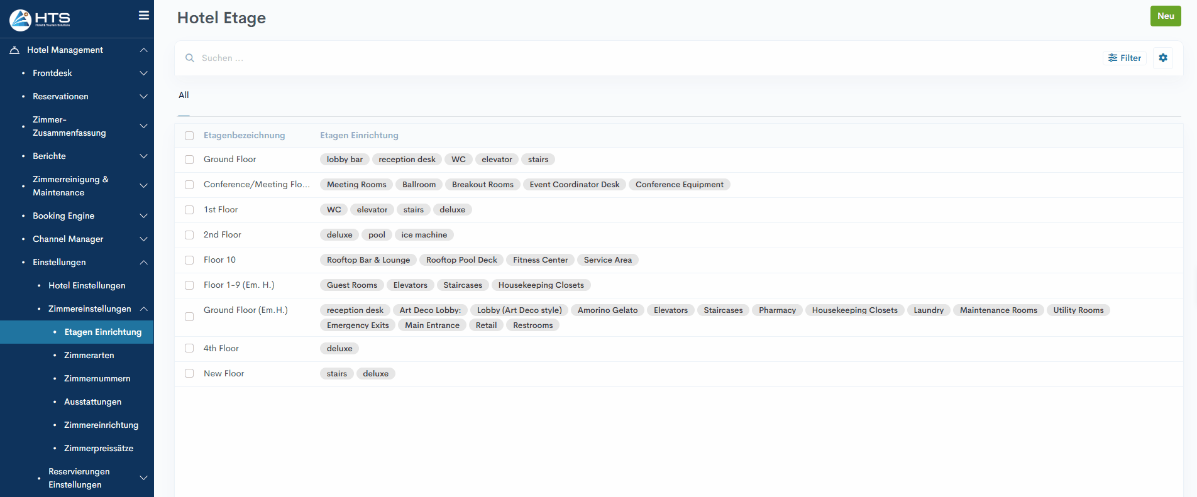Open the Conference/Meeting Floor entry
Screen dimensions: 1197x497
coord(256,185)
